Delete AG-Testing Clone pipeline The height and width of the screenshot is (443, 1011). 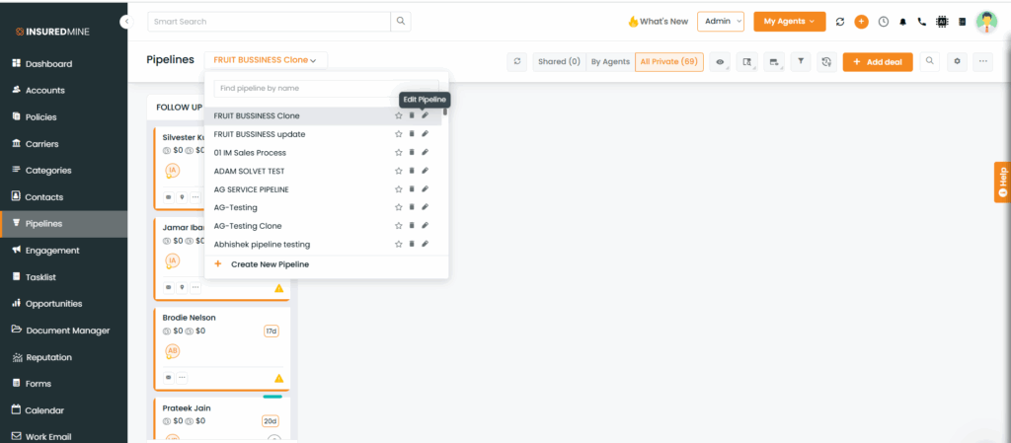(412, 225)
